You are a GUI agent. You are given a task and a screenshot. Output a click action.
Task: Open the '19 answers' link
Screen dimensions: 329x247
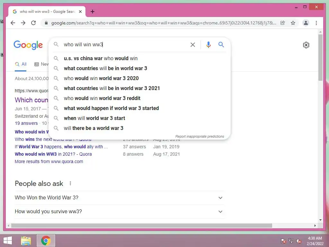pyautogui.click(x=26, y=123)
